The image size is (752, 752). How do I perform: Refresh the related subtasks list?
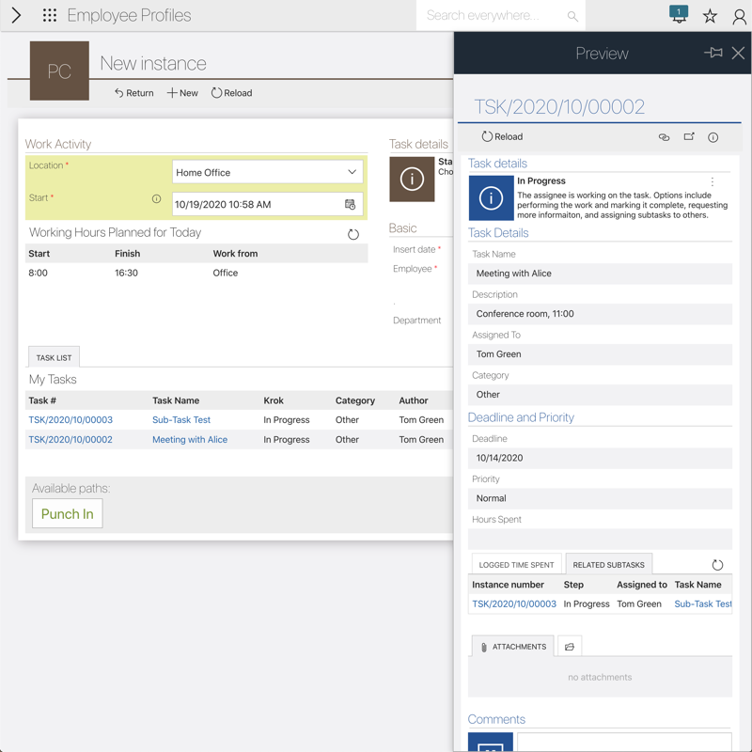[717, 565]
